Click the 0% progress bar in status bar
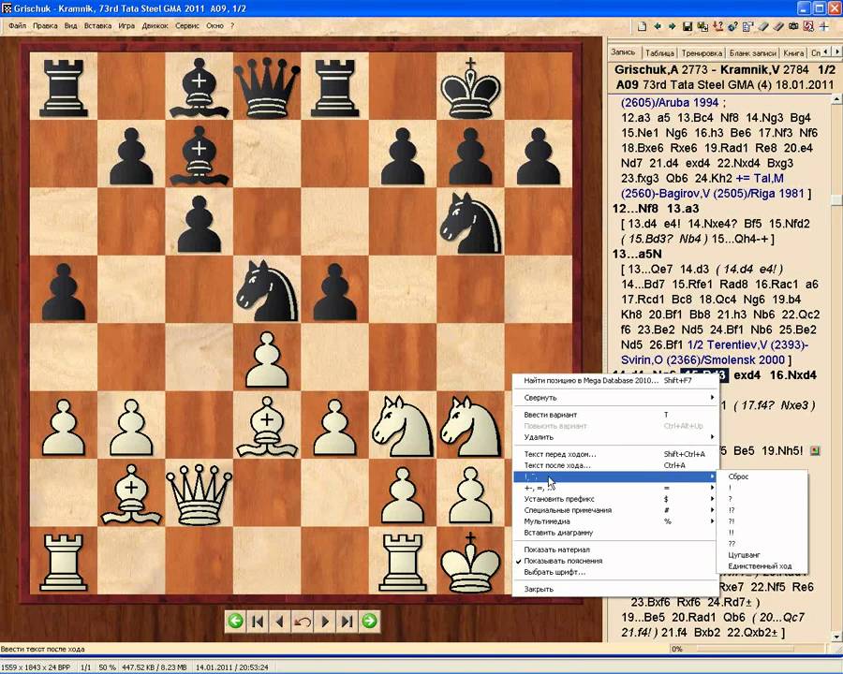The width and height of the screenshot is (843, 674). [747, 649]
